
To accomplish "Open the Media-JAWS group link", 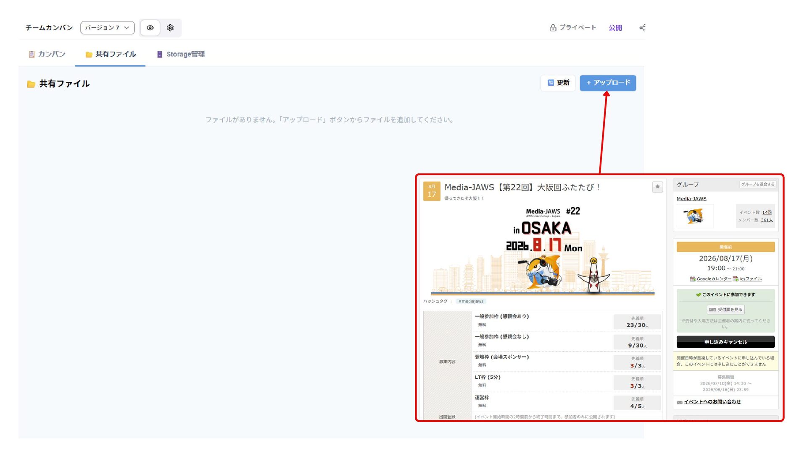I will click(691, 199).
